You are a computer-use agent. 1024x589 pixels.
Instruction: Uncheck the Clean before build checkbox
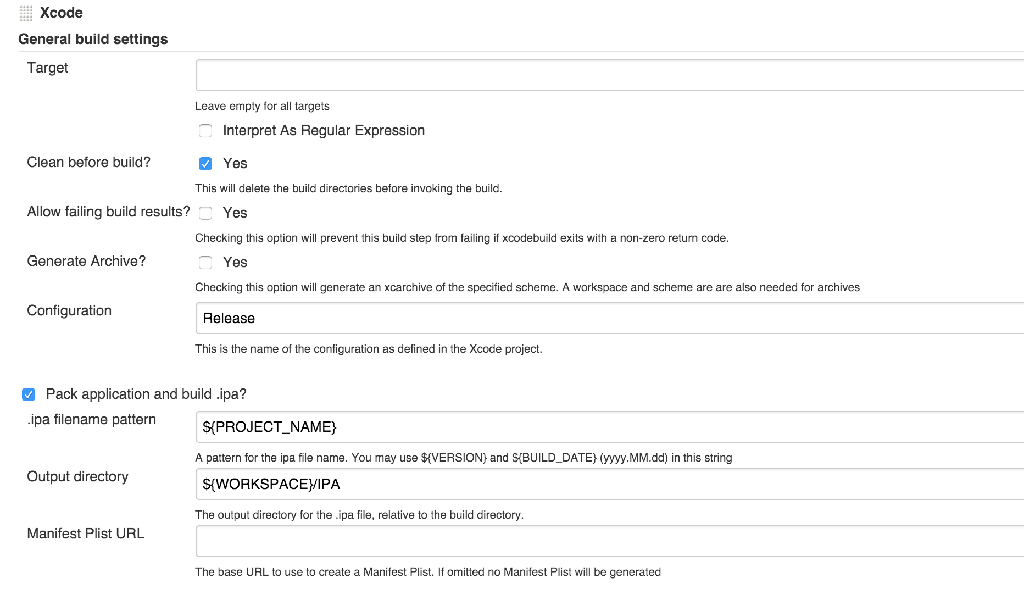pyautogui.click(x=205, y=164)
